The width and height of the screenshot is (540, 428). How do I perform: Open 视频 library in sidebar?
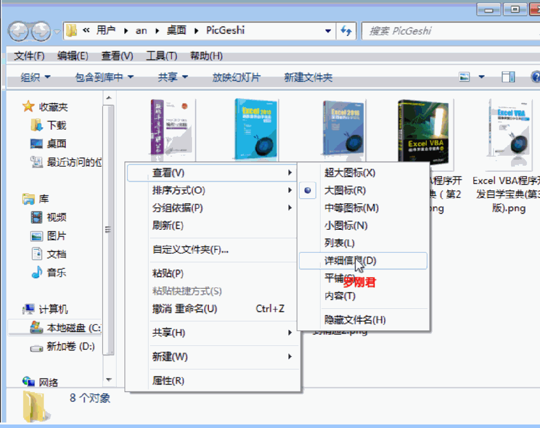click(x=48, y=217)
